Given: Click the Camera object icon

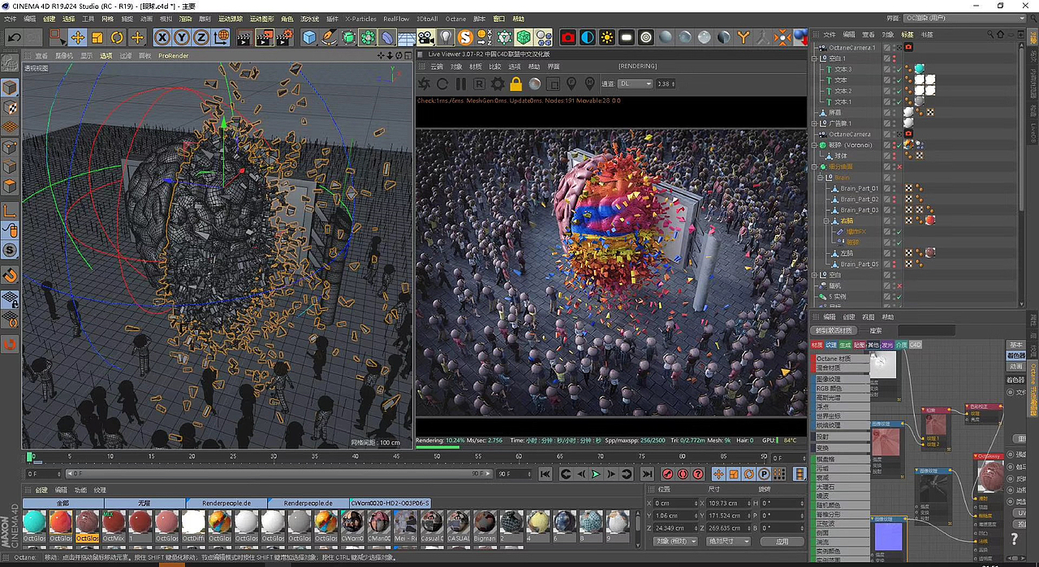Looking at the screenshot, I should coord(426,37).
